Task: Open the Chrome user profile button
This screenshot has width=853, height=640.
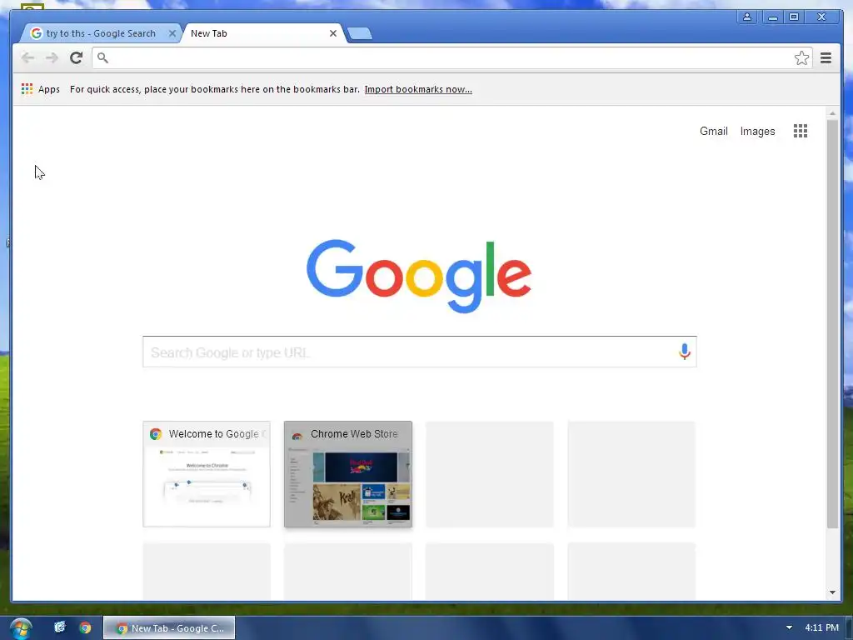Action: 747,17
